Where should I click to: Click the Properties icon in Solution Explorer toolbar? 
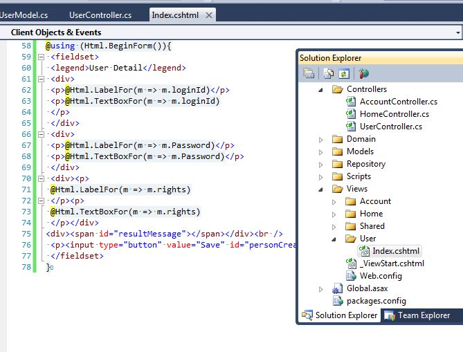[309, 73]
